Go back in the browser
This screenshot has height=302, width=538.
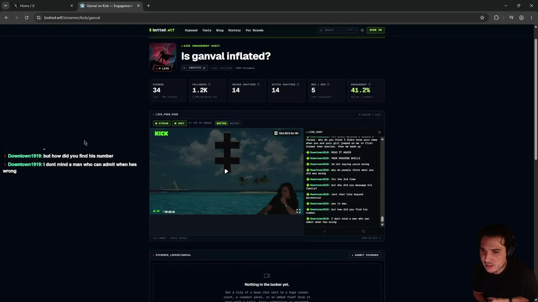[x=6, y=18]
